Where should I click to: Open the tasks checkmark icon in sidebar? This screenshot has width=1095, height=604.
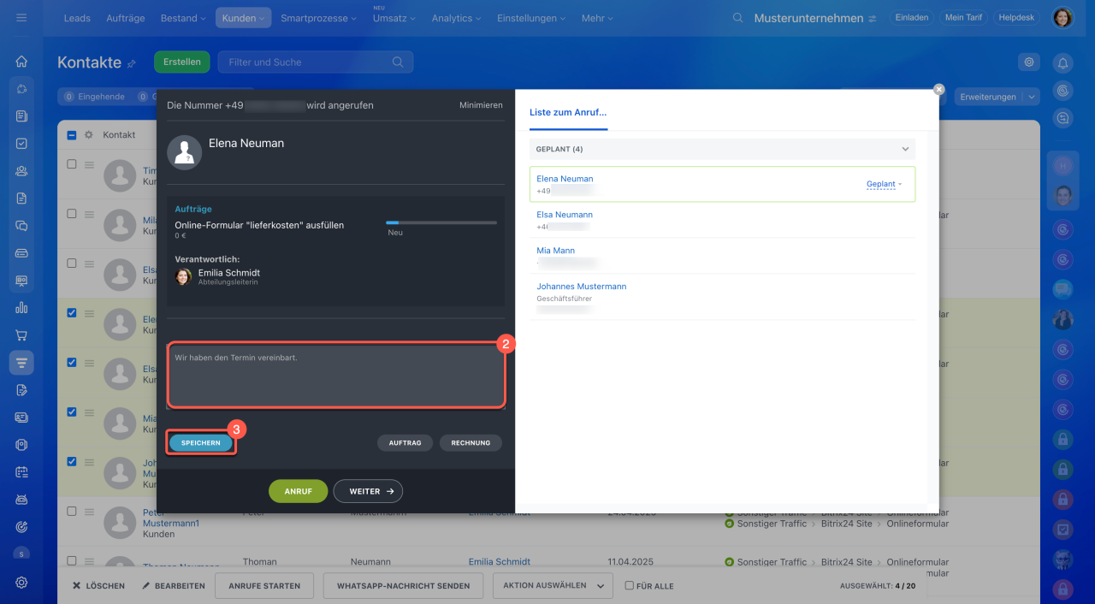21,144
